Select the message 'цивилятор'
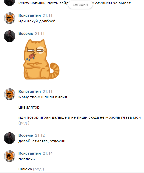 pos(29,107)
